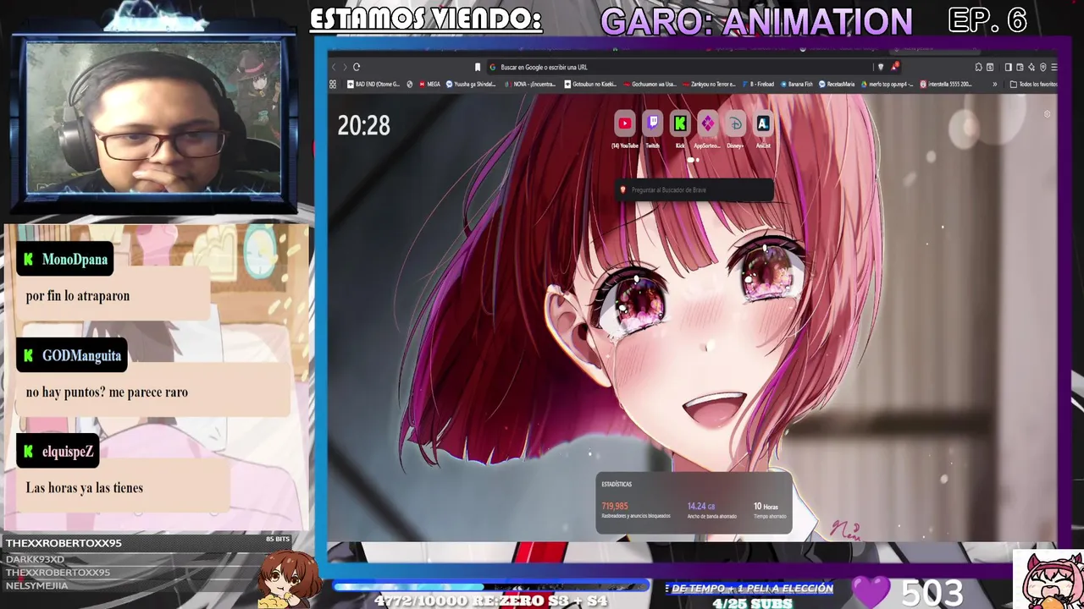The image size is (1084, 609).
Task: Click the Re:Zero goal progress bar
Action: click(491, 586)
